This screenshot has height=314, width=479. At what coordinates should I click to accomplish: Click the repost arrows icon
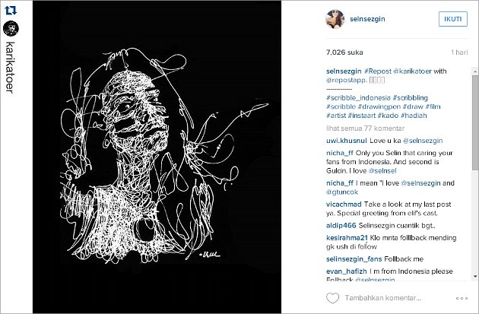(x=11, y=11)
